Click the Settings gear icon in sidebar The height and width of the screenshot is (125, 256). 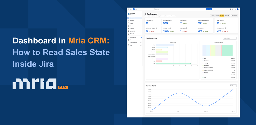tap(129, 40)
